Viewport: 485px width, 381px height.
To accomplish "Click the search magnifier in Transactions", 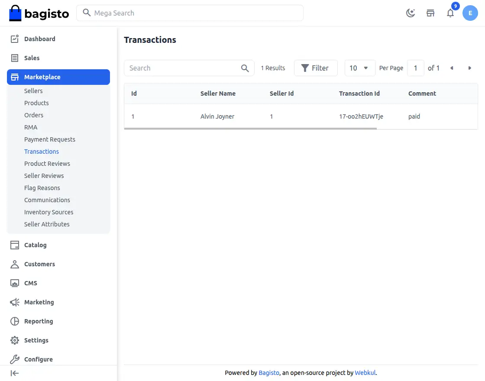I will [245, 68].
